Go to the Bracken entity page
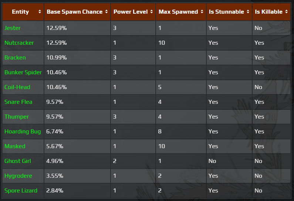The height and width of the screenshot is (201, 294). pyautogui.click(x=15, y=58)
